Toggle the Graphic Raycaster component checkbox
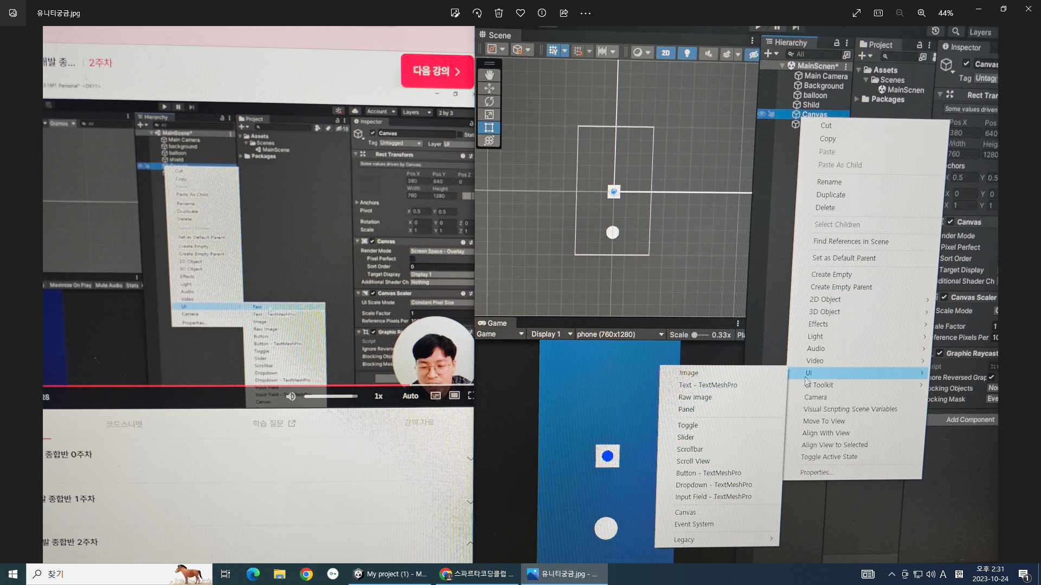This screenshot has width=1041, height=585. pyautogui.click(x=940, y=353)
